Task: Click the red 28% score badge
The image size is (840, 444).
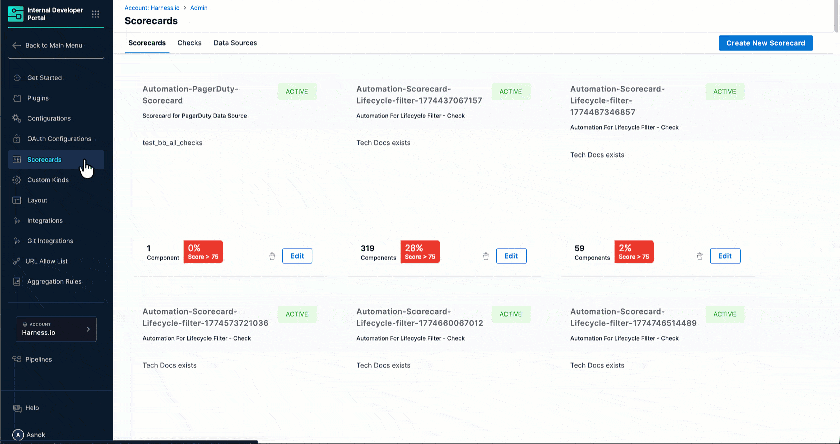Action: pos(420,252)
